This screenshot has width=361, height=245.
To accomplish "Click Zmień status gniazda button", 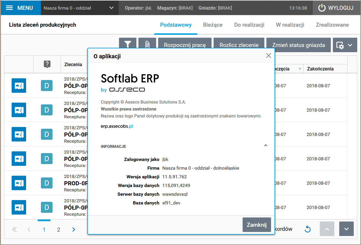I will (298, 45).
